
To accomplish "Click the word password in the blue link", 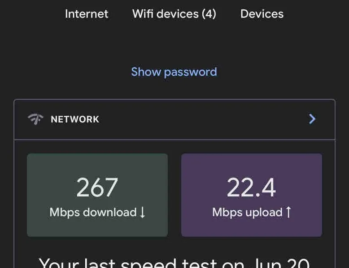I will tap(190, 72).
